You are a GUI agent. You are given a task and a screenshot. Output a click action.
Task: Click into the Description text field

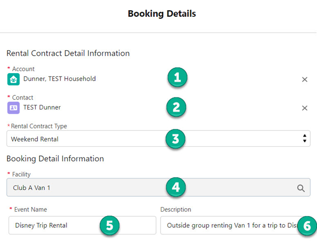pyautogui.click(x=224, y=225)
